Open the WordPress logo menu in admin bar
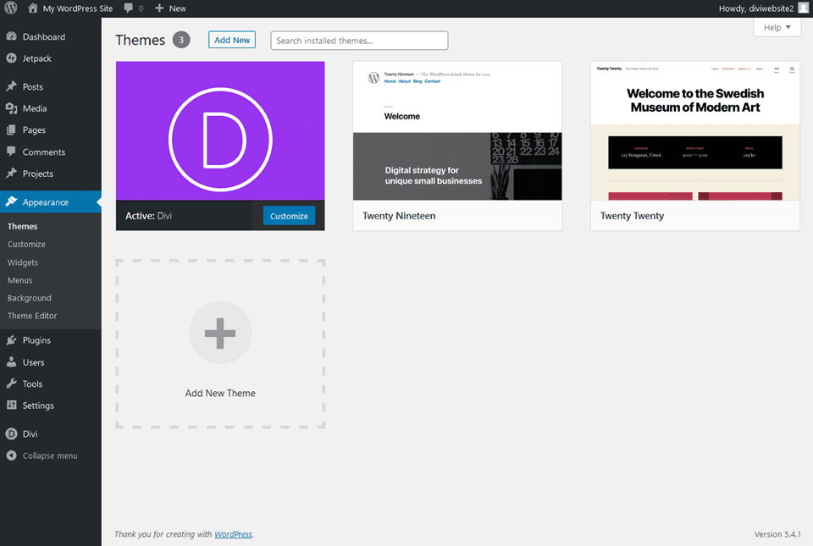The width and height of the screenshot is (813, 546). click(9, 8)
